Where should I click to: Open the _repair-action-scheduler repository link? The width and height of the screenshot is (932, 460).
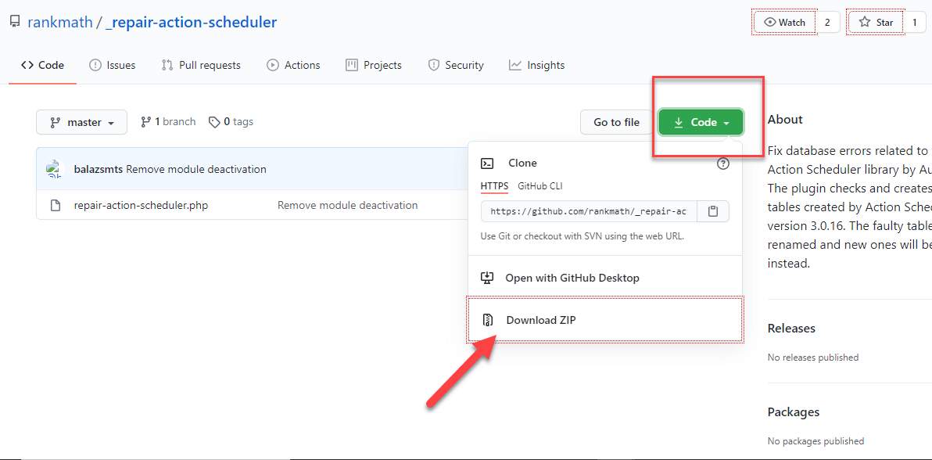pyautogui.click(x=191, y=23)
